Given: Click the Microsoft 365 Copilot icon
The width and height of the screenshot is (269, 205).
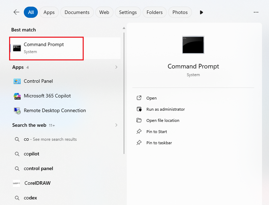Looking at the screenshot, I should point(17,96).
